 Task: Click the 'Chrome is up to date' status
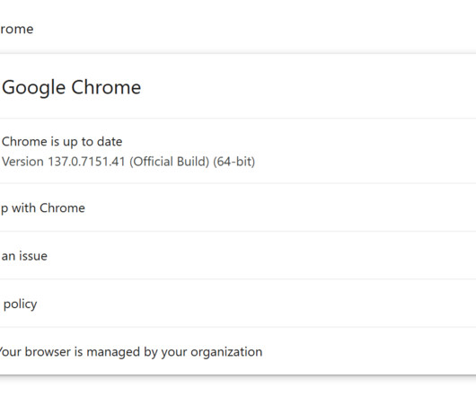click(x=62, y=142)
